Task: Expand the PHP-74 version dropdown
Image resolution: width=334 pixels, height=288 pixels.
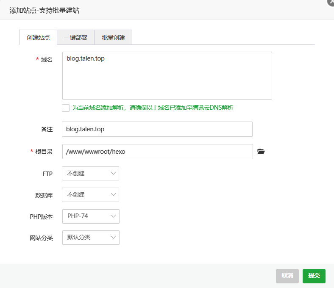Action: (91, 216)
